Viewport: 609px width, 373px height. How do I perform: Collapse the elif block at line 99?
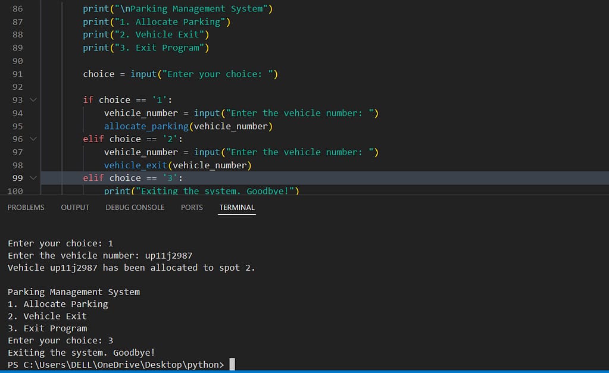click(x=33, y=177)
